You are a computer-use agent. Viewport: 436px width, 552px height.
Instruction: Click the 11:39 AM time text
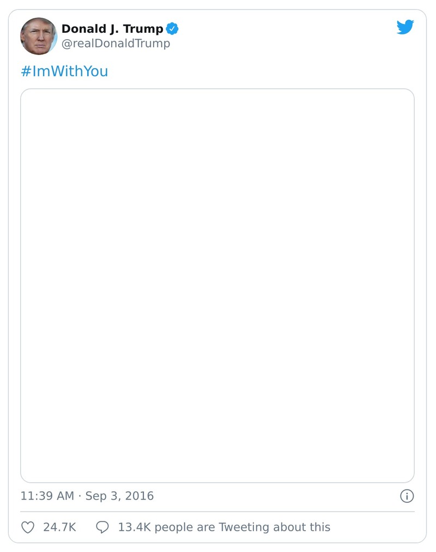(x=46, y=496)
